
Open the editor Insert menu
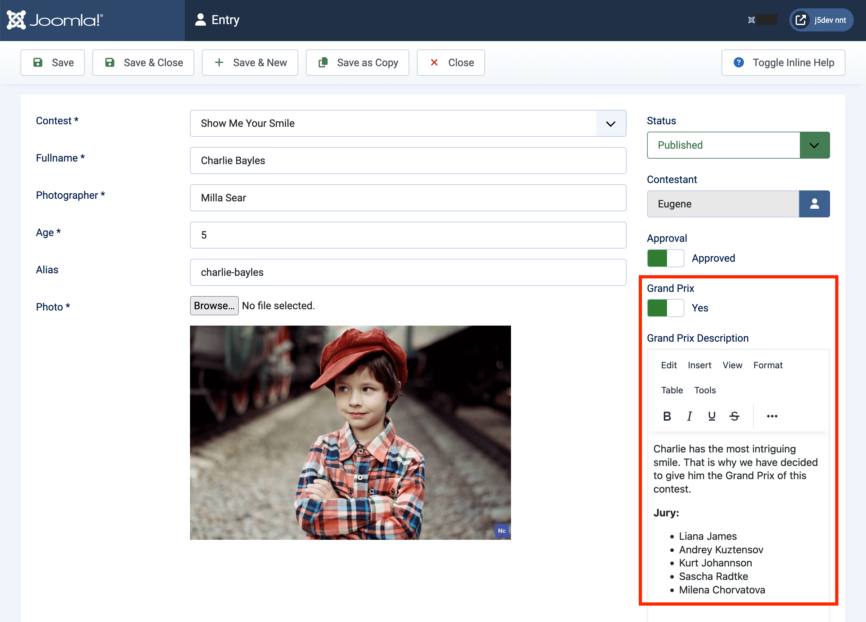point(699,365)
